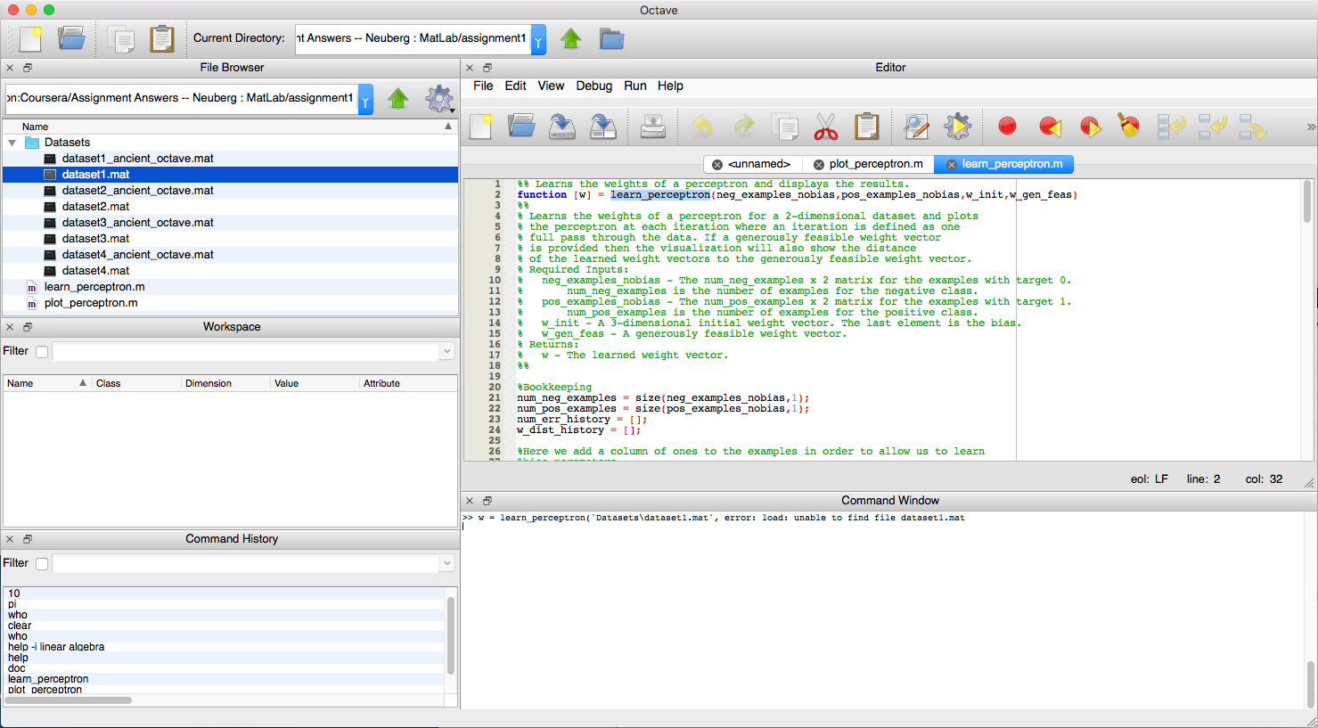Screen dimensions: 1318x728
Task: Open file from Editor toolbar folder icon
Action: [x=521, y=127]
